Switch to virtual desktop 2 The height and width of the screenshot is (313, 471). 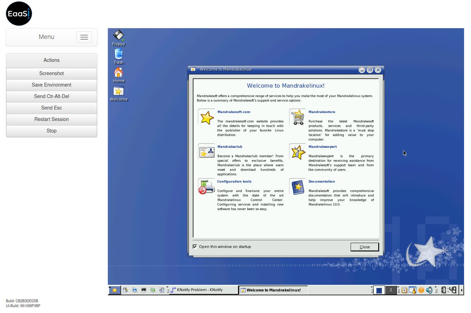(x=391, y=290)
